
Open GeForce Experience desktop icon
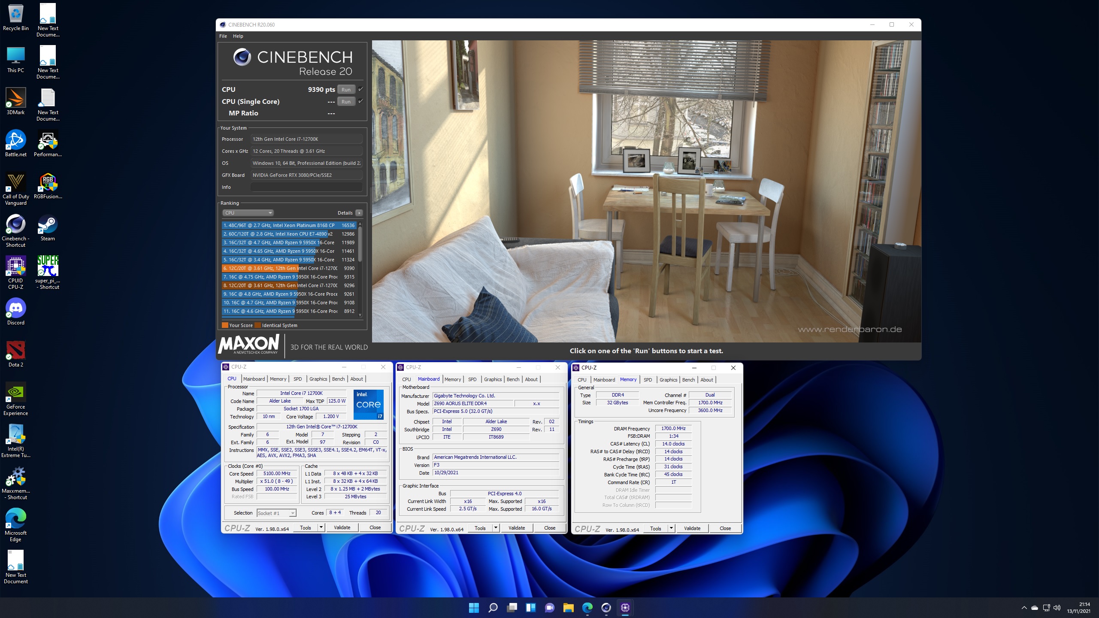(x=16, y=399)
